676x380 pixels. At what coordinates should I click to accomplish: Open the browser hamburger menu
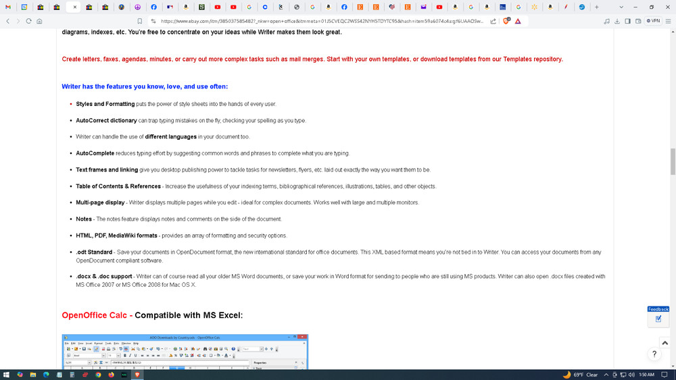(x=668, y=21)
